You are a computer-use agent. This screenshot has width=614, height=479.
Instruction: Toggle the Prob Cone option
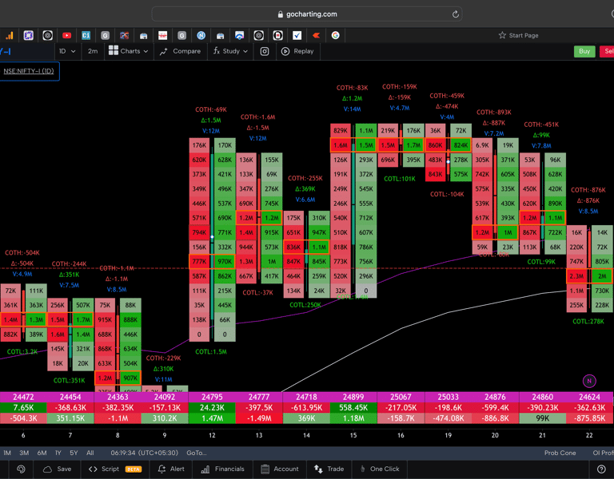(x=560, y=453)
